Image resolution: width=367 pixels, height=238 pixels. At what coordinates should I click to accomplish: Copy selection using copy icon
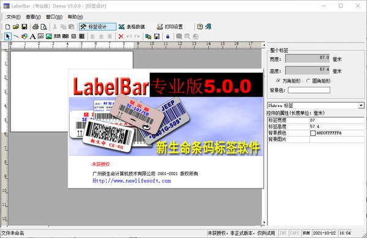(x=63, y=27)
